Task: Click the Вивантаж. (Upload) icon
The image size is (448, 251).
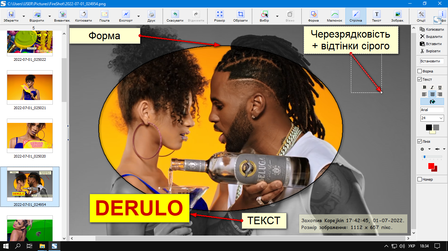Action: pos(62,16)
